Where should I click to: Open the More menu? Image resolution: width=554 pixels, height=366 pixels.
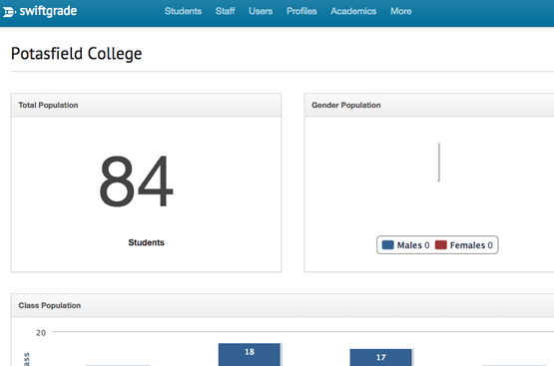coord(400,11)
